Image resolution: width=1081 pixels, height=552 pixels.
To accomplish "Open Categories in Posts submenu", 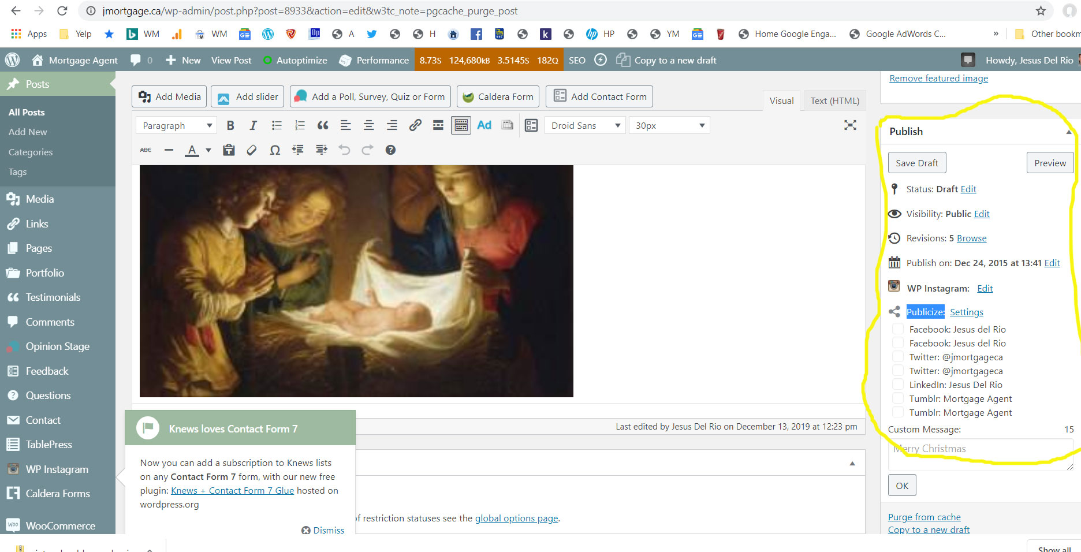I will 31,152.
